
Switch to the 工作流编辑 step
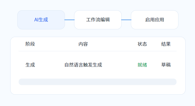(98, 20)
